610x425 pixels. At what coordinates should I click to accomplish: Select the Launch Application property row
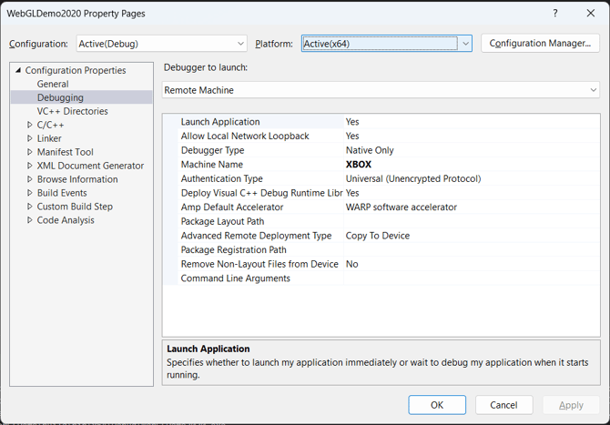tap(381, 122)
